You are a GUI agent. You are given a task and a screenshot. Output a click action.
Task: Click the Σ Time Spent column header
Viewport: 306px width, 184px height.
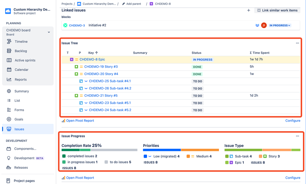point(259,53)
